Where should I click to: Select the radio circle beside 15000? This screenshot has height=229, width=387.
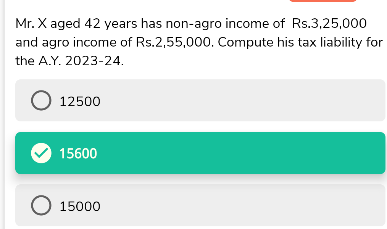[x=40, y=206]
